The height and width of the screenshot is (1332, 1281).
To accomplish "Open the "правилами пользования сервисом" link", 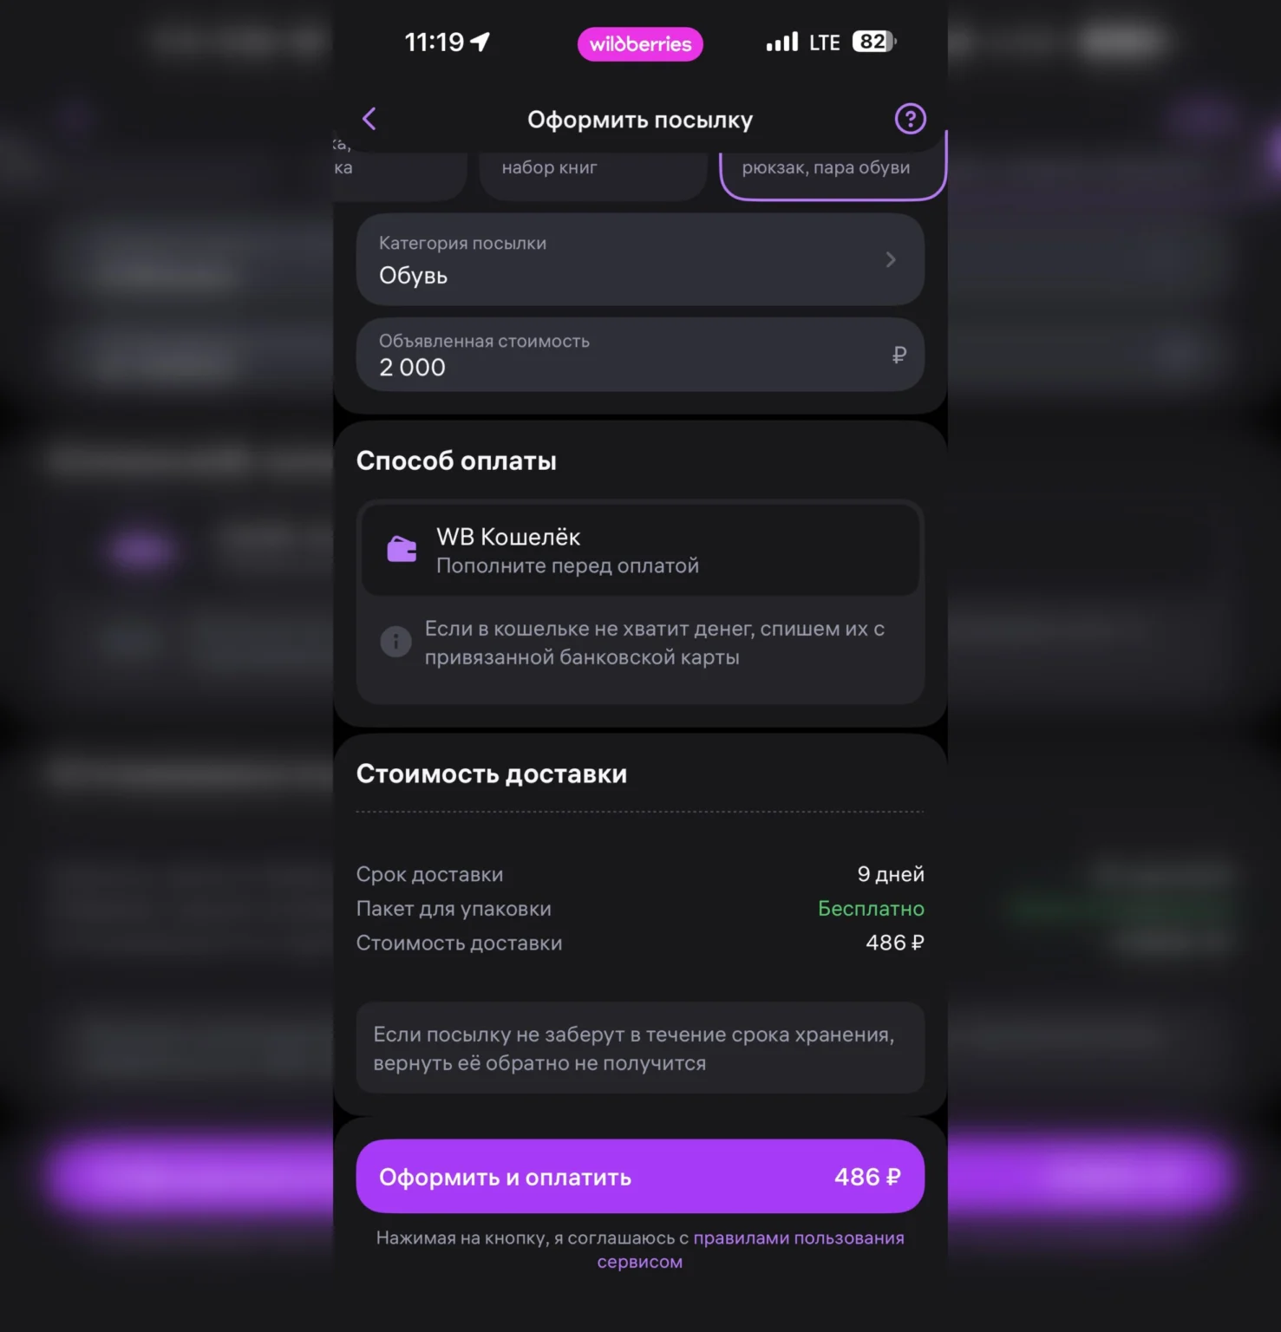I will [x=798, y=1238].
